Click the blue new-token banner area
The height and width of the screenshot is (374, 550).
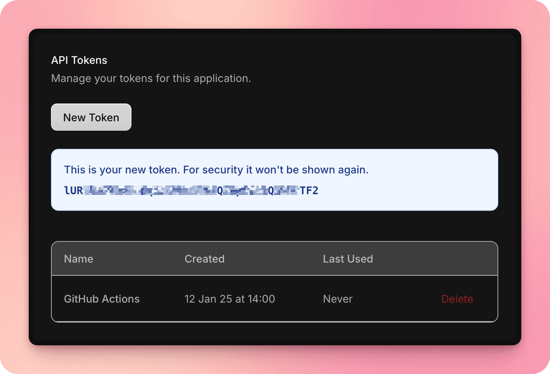pos(275,180)
